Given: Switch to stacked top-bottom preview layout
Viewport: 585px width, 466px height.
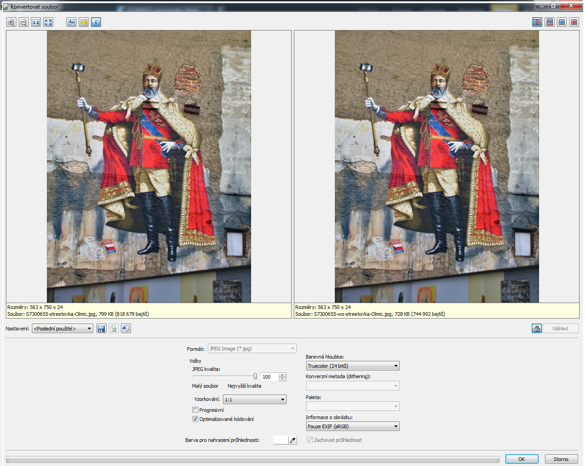Looking at the screenshot, I should [550, 22].
